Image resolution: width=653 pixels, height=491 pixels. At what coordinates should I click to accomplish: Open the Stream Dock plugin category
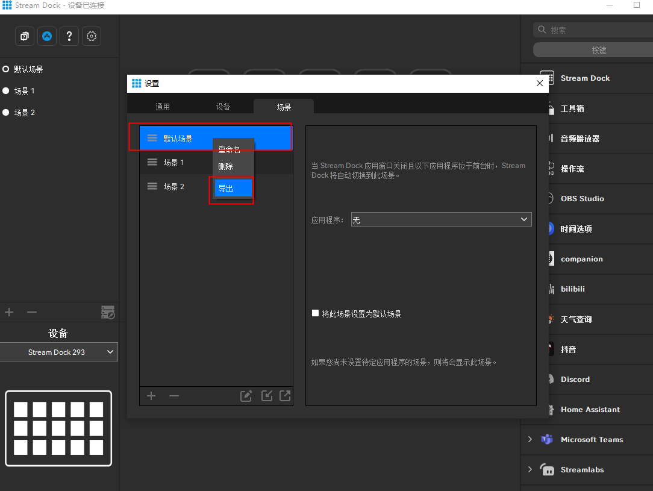point(587,78)
